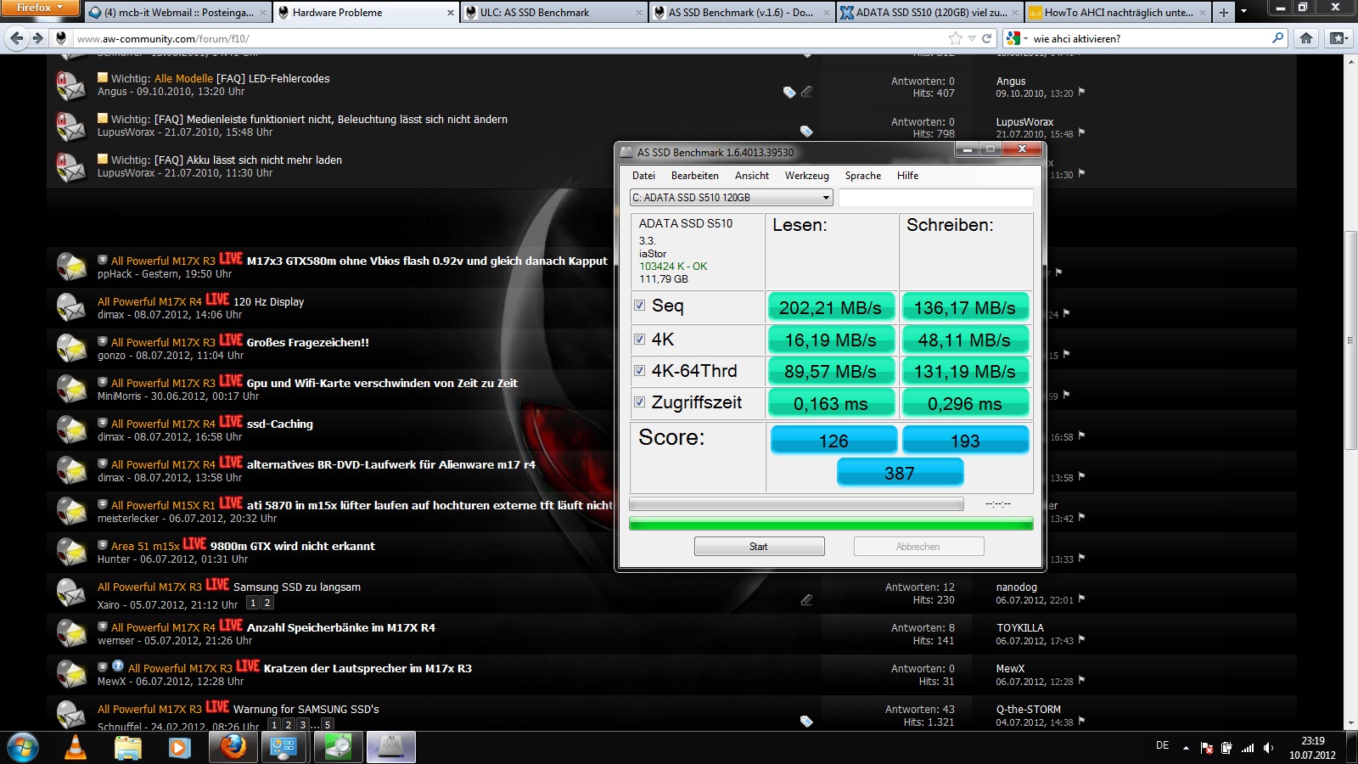Click the Abbrechen button
Image resolution: width=1358 pixels, height=764 pixels.
pos(918,547)
